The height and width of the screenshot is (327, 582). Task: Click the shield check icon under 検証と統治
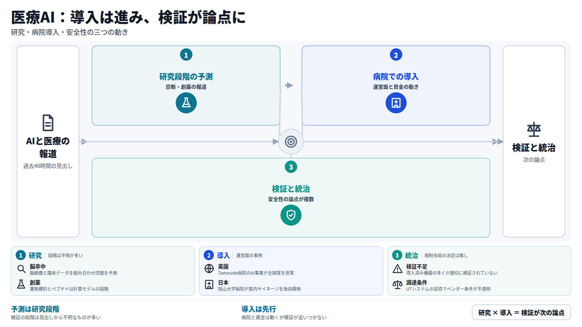pyautogui.click(x=291, y=215)
